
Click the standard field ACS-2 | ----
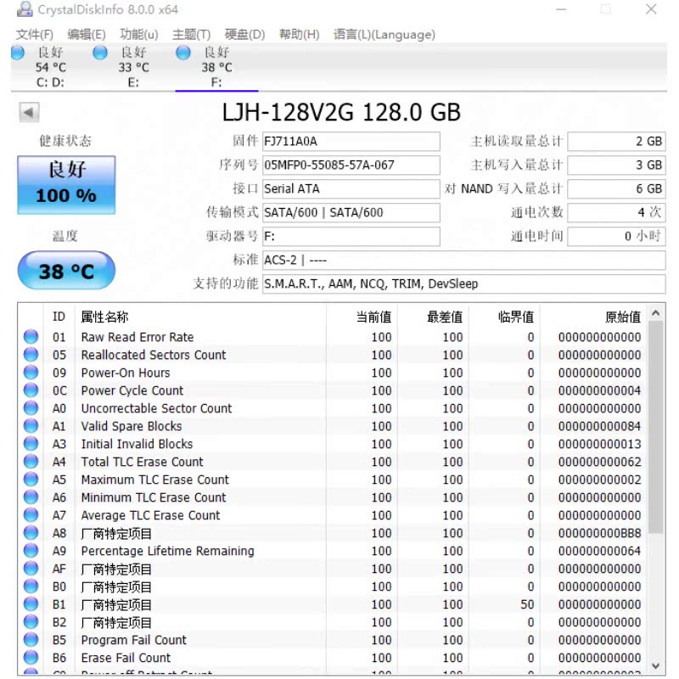[x=463, y=261]
